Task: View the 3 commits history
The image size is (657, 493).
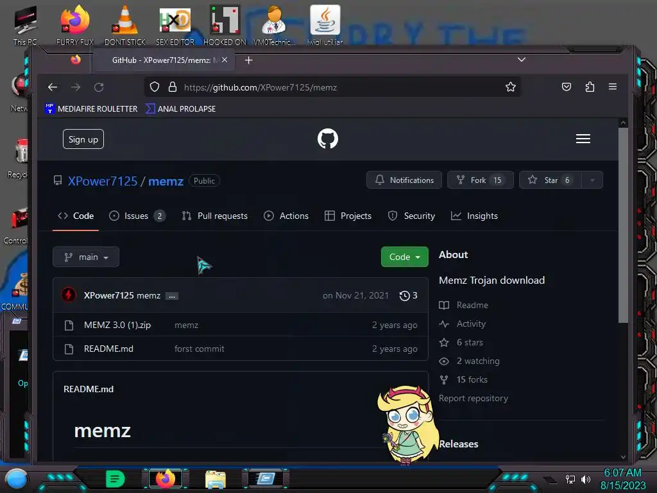Action: click(409, 295)
